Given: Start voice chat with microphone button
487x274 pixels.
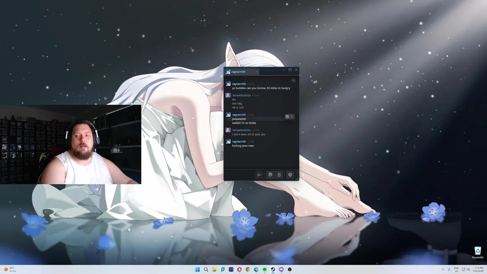Looking at the screenshot, I should coord(290,175).
